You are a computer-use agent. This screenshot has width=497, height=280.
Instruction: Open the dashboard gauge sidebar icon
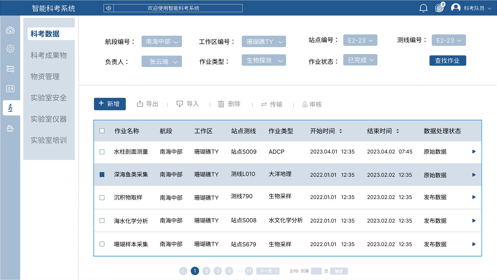click(10, 31)
